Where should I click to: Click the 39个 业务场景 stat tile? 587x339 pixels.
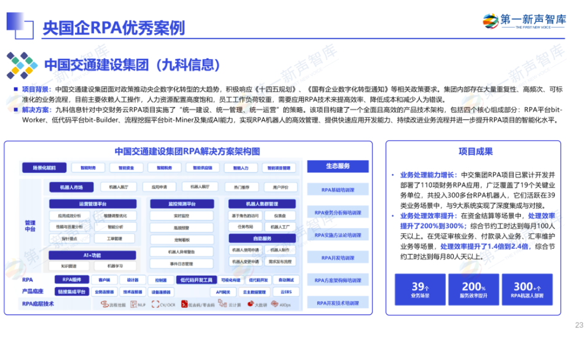click(x=420, y=290)
